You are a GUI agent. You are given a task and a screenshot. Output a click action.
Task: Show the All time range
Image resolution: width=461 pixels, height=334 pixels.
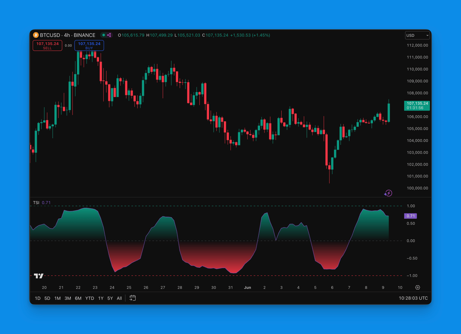(x=119, y=298)
